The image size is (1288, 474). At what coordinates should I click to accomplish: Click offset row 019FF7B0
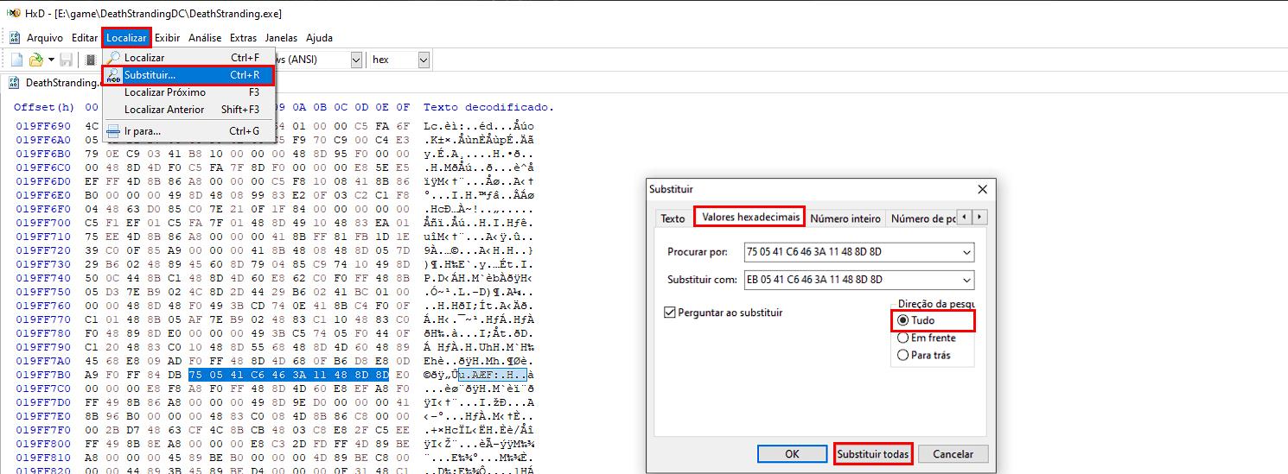(x=46, y=376)
